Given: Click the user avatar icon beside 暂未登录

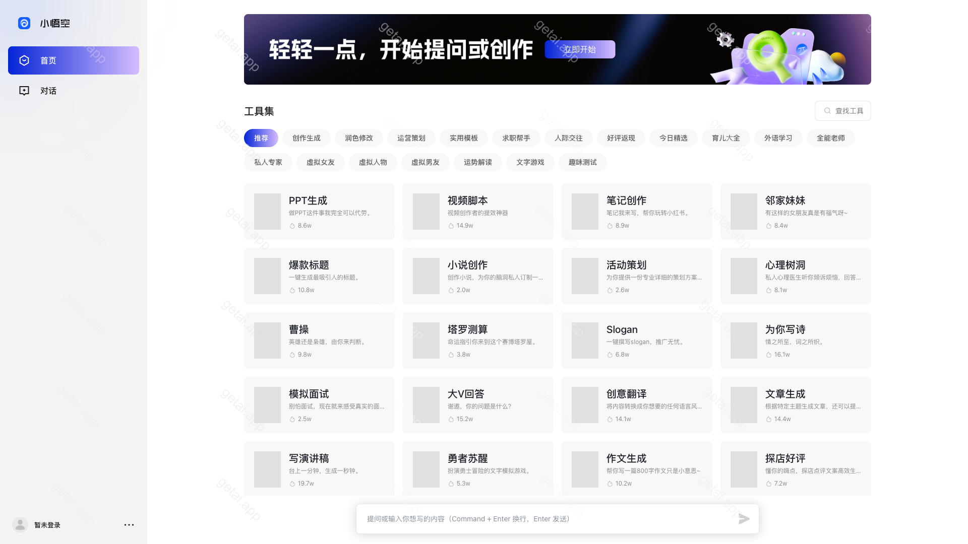Looking at the screenshot, I should tap(20, 525).
